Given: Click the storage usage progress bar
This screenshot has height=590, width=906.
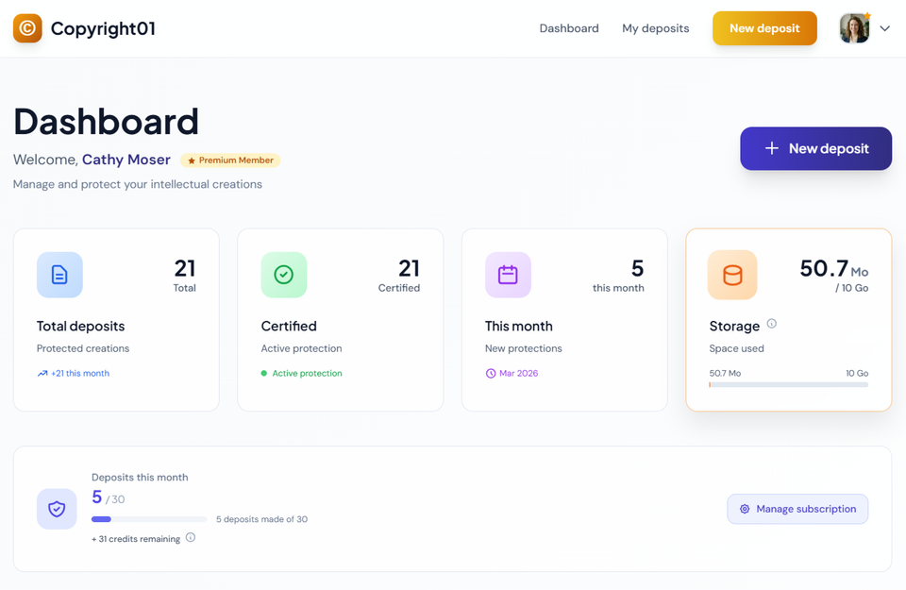Looking at the screenshot, I should point(788,384).
